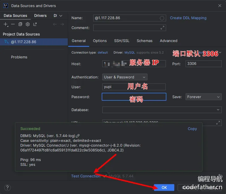
Task: Open help with the question mark icon
Action: (x=8, y=188)
